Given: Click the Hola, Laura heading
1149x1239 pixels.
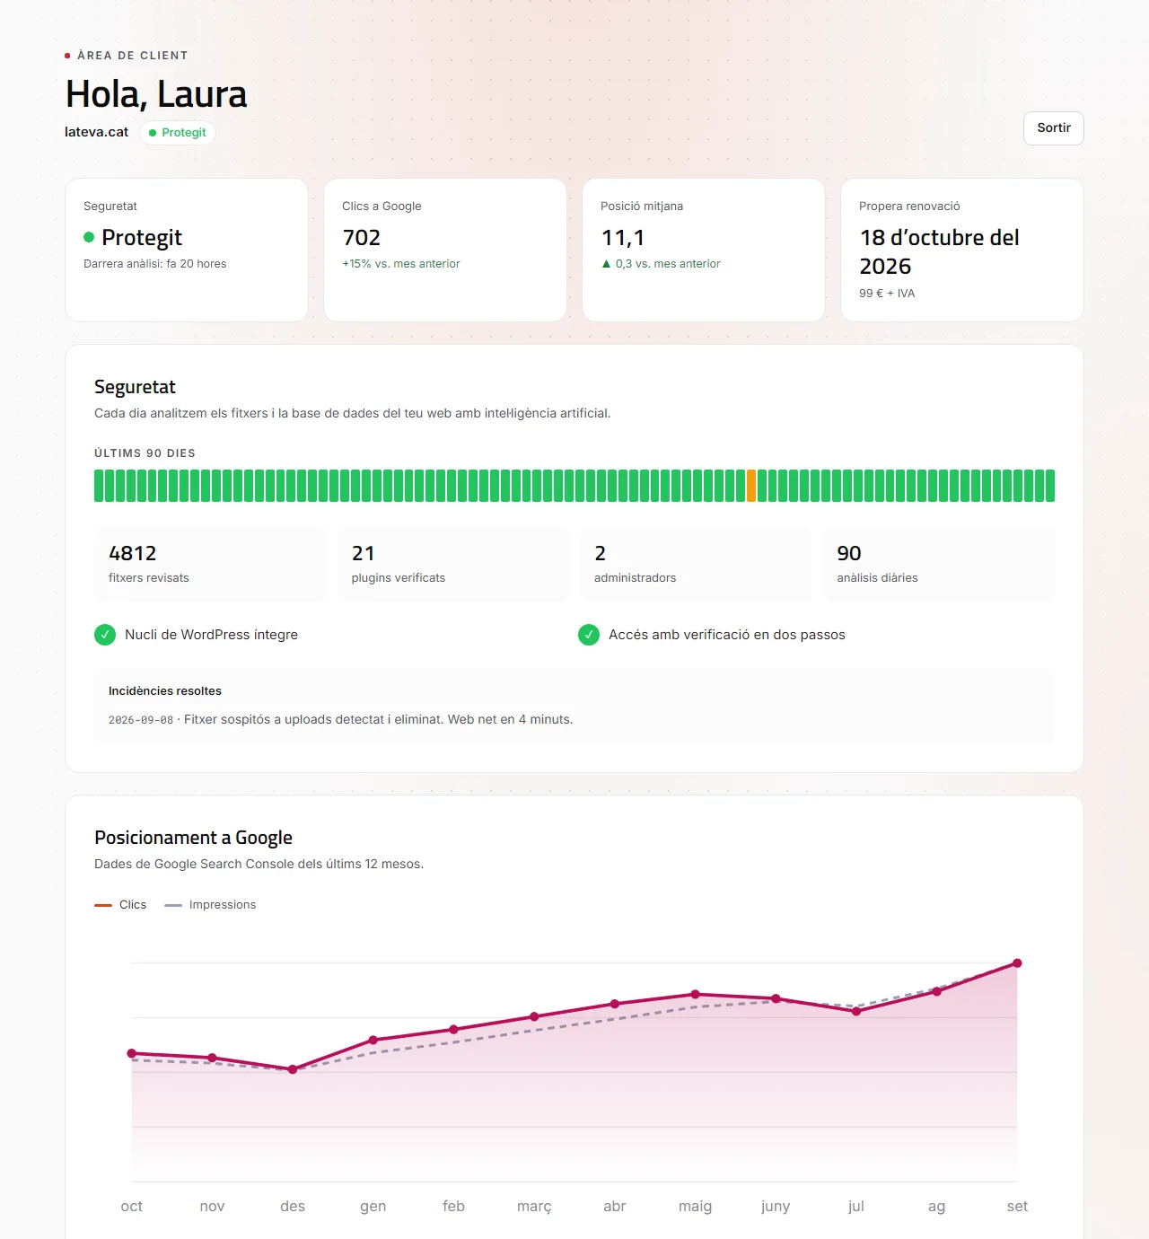Looking at the screenshot, I should click(156, 94).
